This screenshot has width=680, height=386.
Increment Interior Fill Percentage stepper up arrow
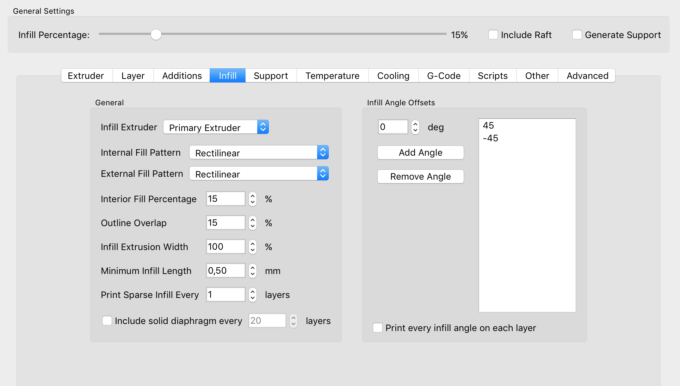[x=252, y=195]
